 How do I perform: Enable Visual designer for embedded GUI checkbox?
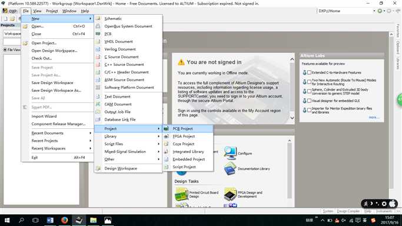(x=310, y=101)
